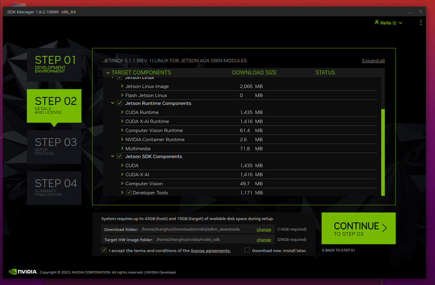Expand the CUDA X-AI Runtime row
The height and width of the screenshot is (285, 435).
[x=122, y=121]
